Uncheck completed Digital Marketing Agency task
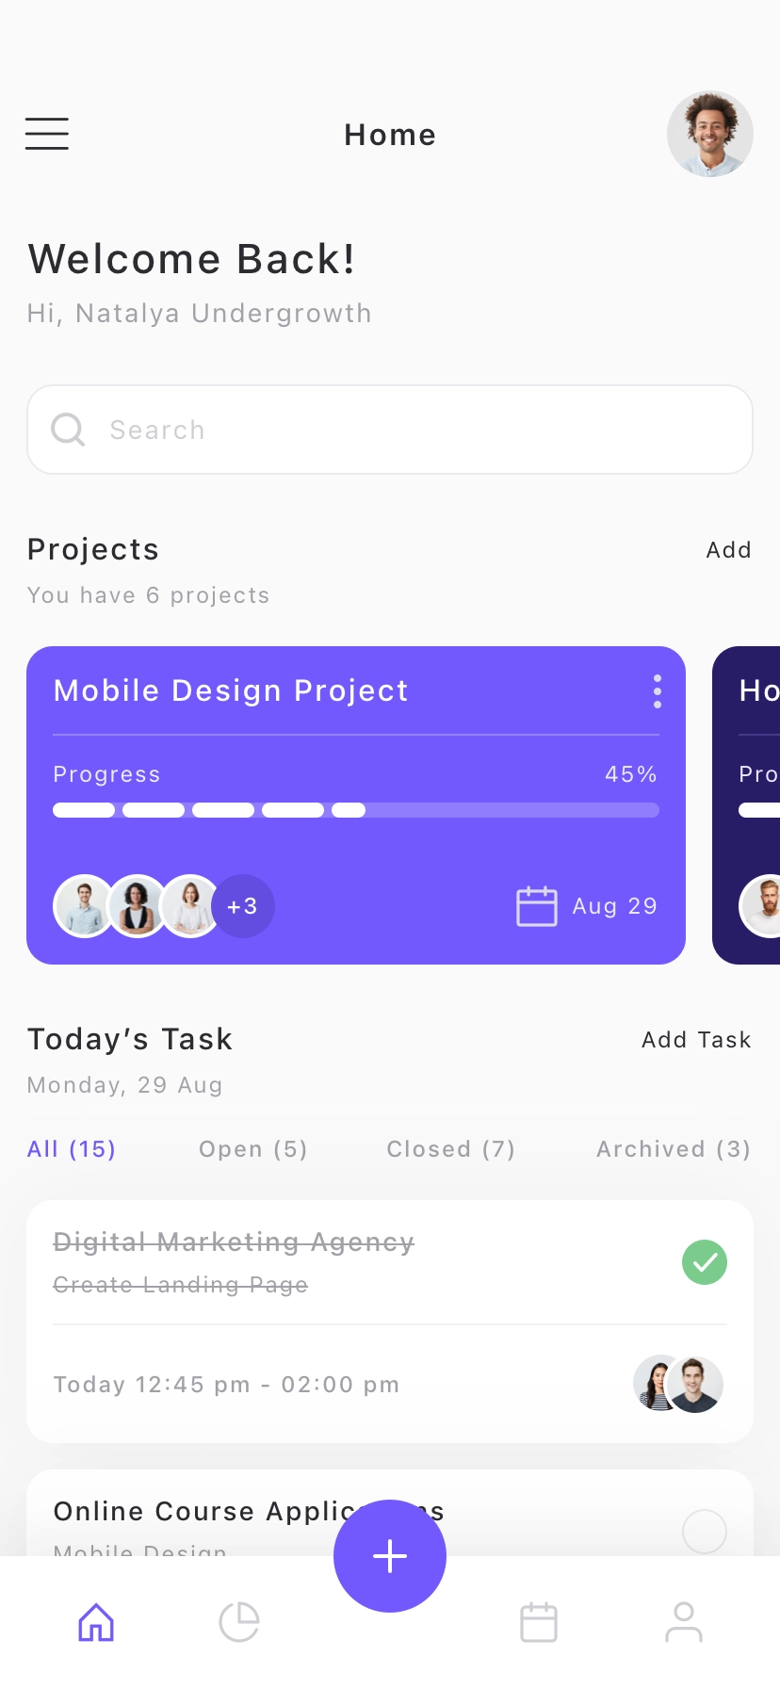This screenshot has height=1688, width=780. click(705, 1262)
